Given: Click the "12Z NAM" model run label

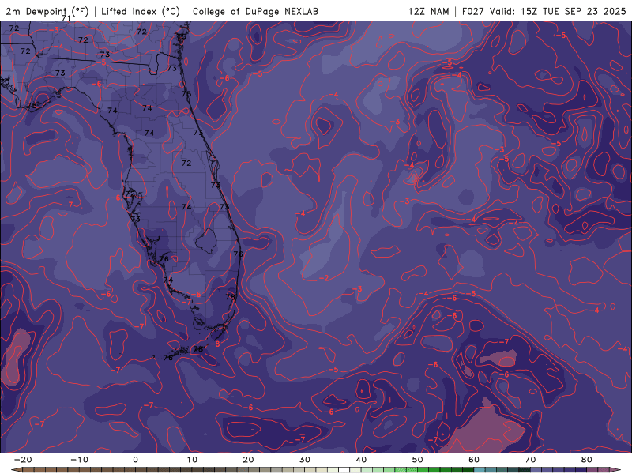Looking at the screenshot, I should point(428,11).
